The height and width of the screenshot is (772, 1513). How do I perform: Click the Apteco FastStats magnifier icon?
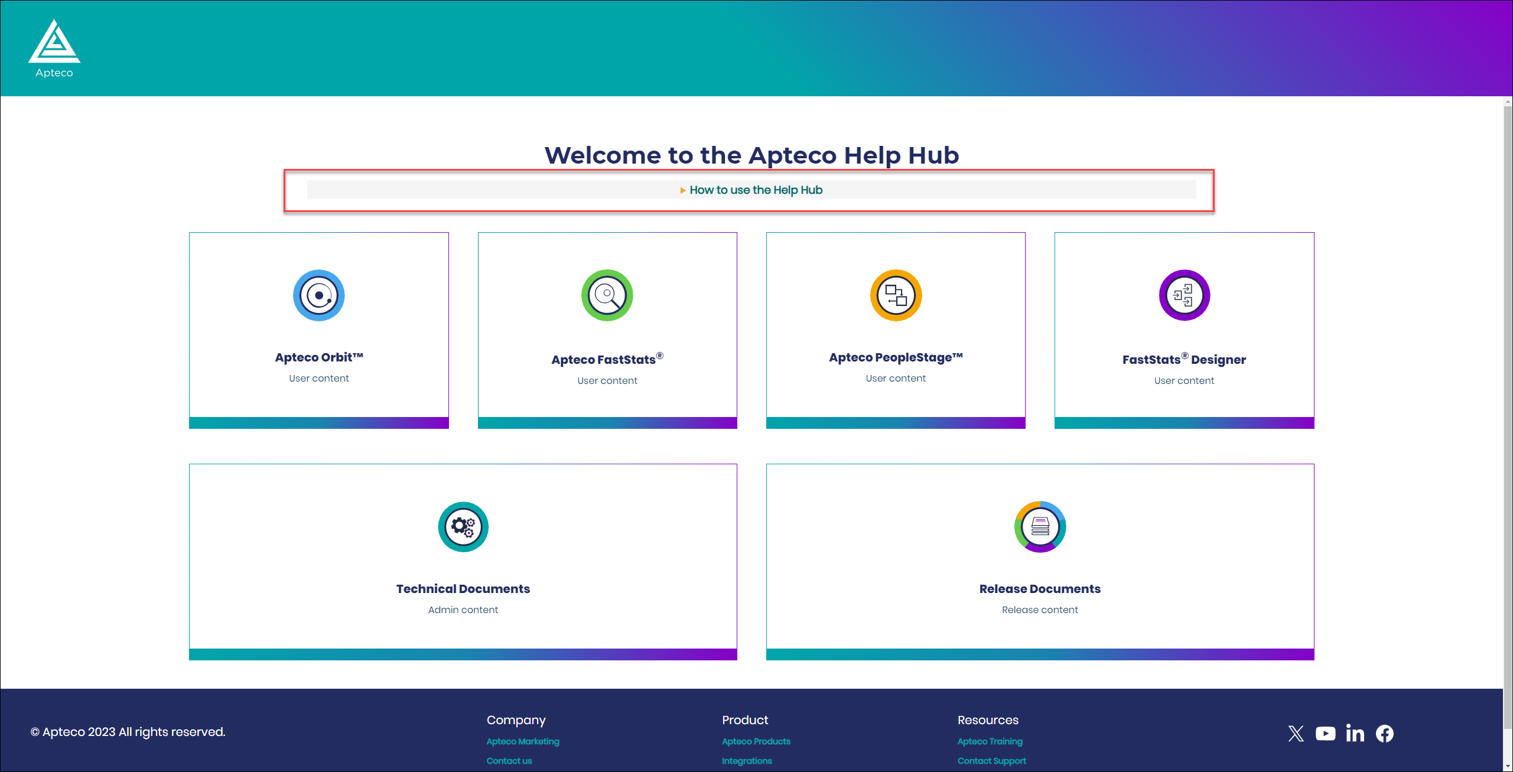pos(607,295)
